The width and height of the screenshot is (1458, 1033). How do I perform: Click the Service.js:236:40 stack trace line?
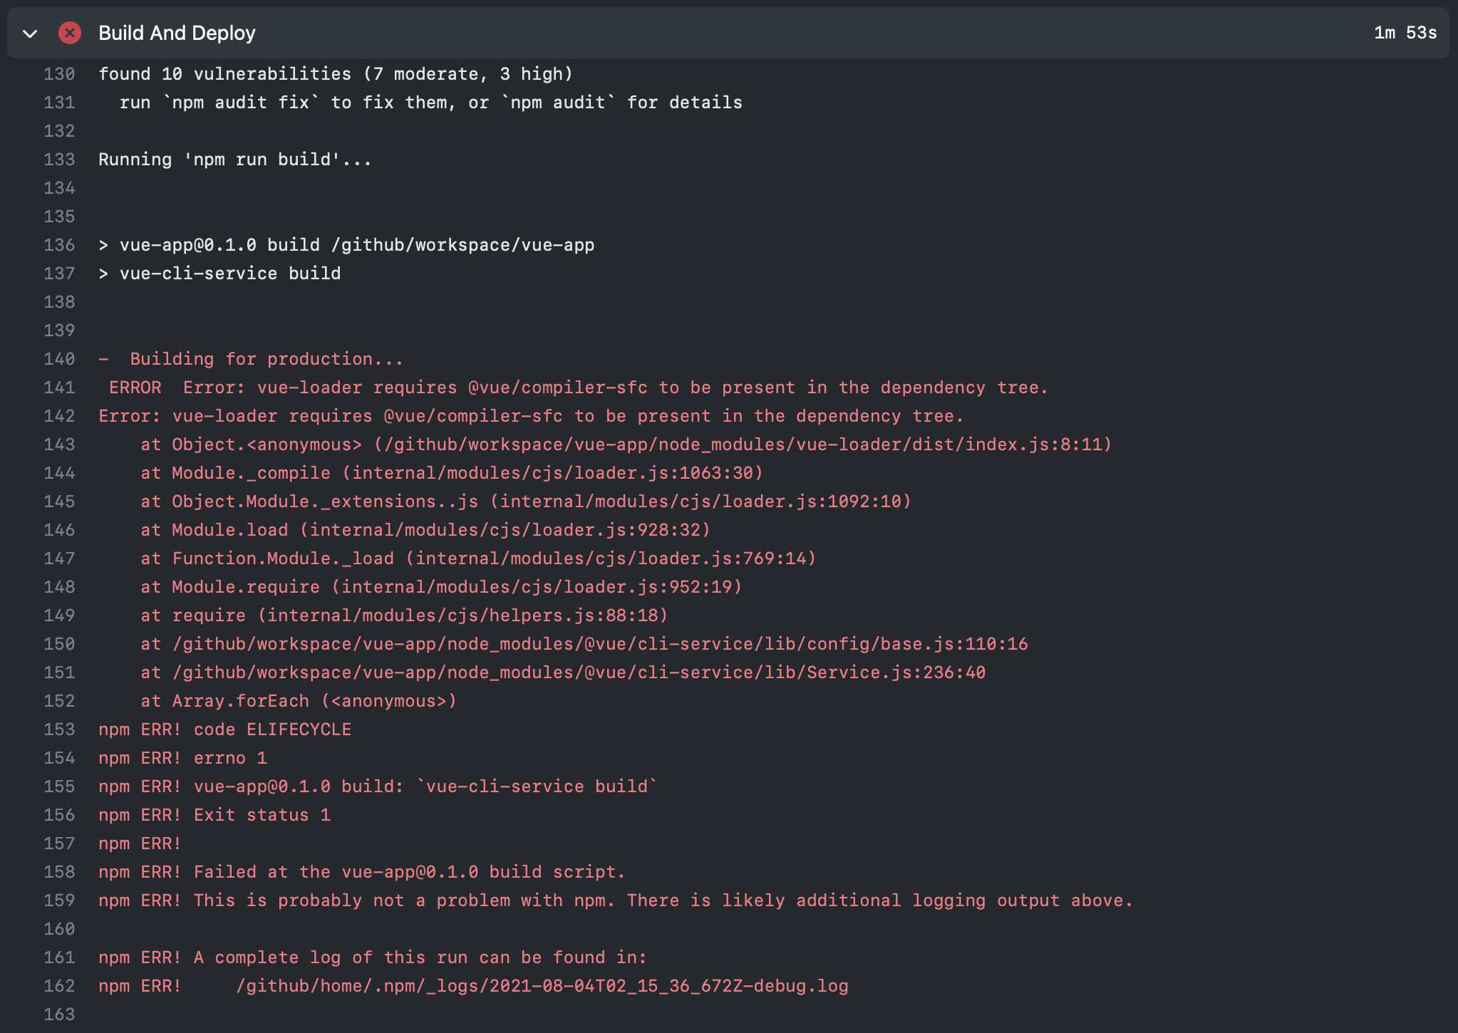[563, 673]
